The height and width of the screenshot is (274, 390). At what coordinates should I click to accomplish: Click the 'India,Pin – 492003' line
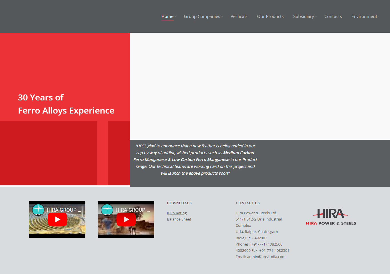(252, 238)
